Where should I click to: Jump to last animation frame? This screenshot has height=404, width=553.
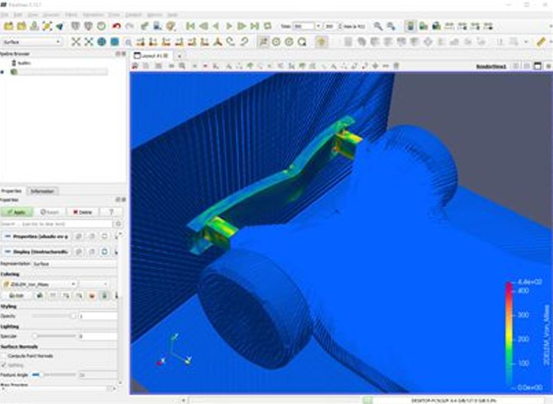click(x=254, y=26)
